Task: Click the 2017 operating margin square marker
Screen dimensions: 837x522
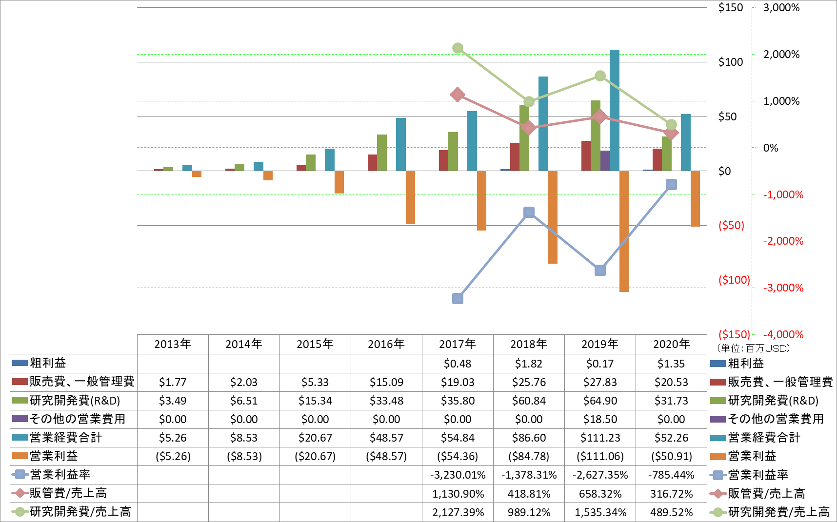Action: 458,298
